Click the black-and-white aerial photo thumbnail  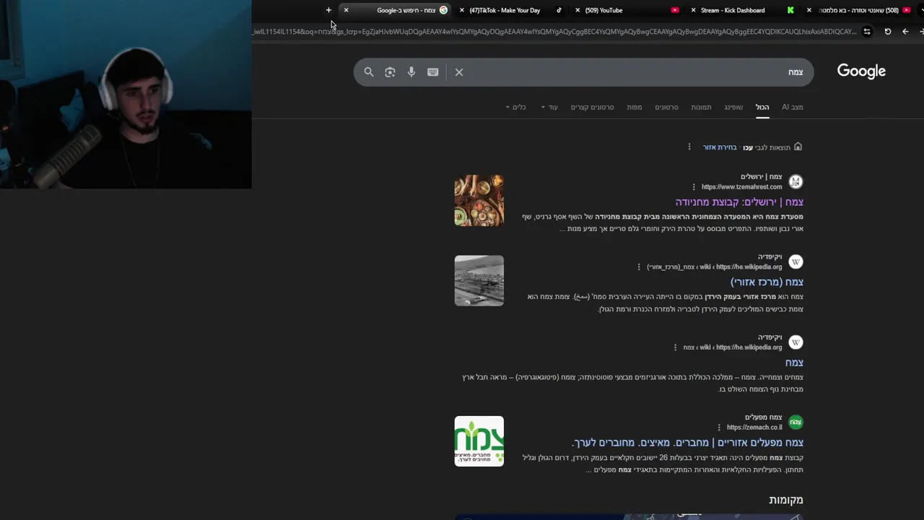tap(479, 281)
